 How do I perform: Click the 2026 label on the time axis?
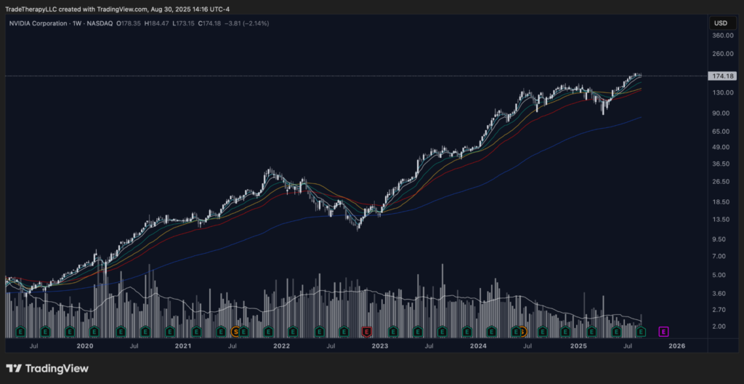click(x=676, y=347)
